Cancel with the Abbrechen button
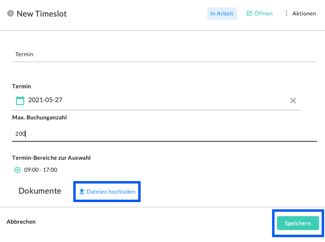325x242 pixels. point(21,221)
